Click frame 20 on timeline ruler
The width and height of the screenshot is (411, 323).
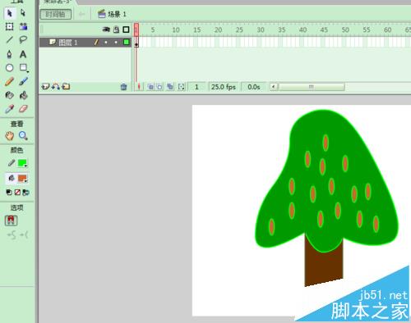pos(219,30)
